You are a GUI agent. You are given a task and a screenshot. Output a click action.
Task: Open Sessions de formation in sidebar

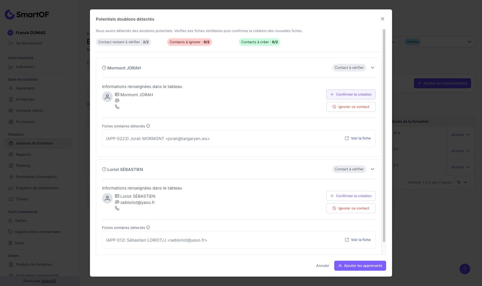coord(35,143)
